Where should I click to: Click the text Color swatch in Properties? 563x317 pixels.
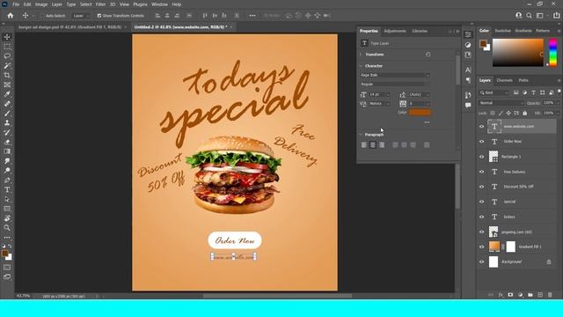(x=420, y=113)
